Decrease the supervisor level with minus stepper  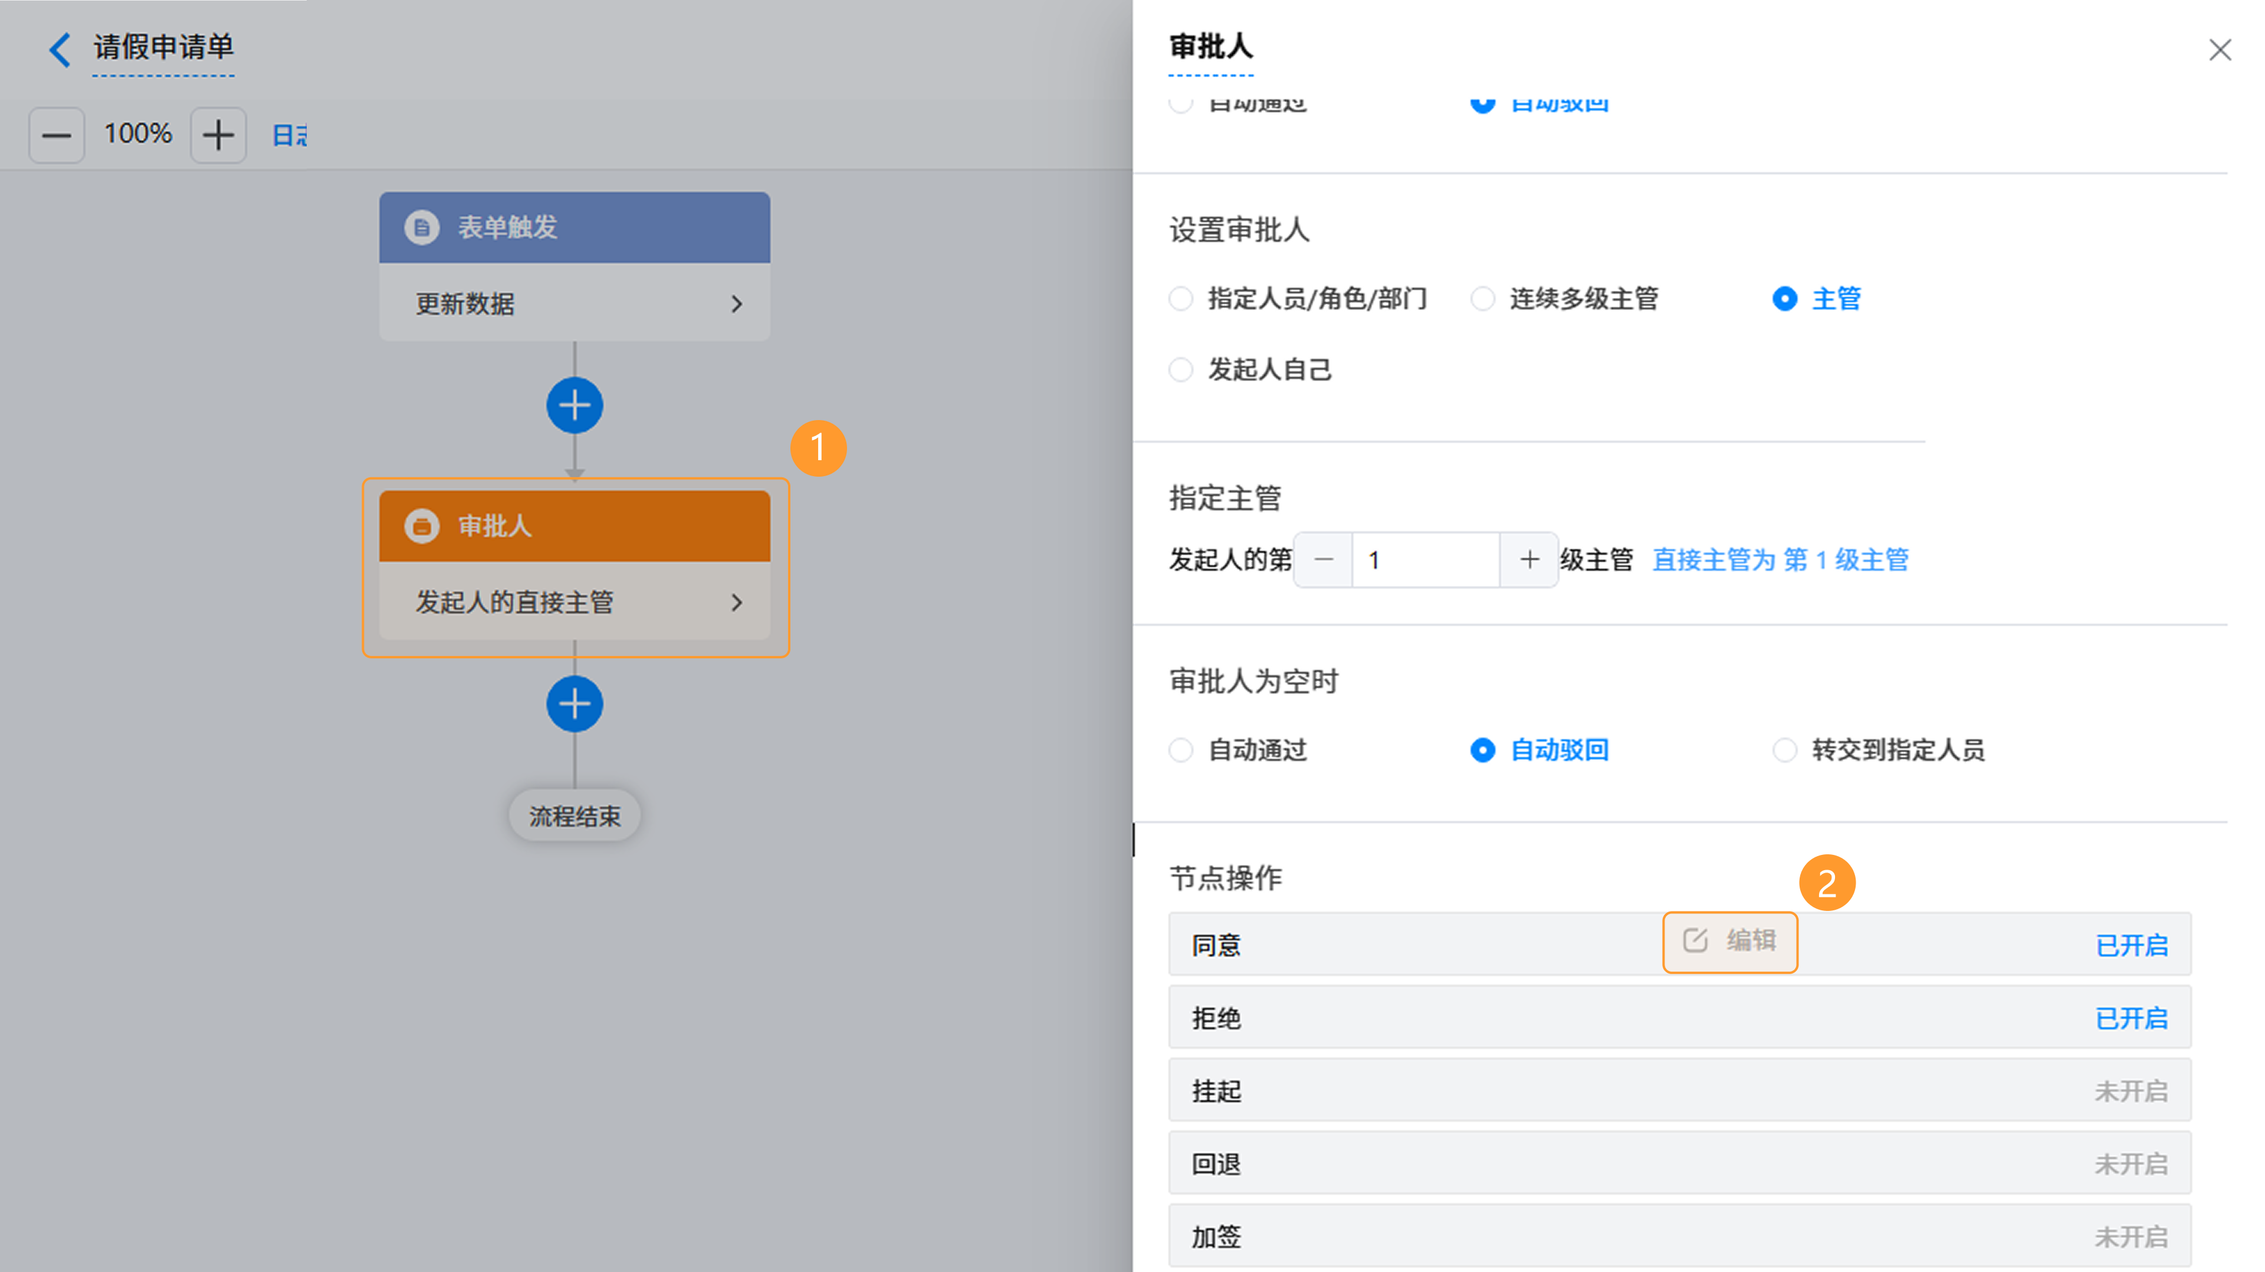point(1323,559)
